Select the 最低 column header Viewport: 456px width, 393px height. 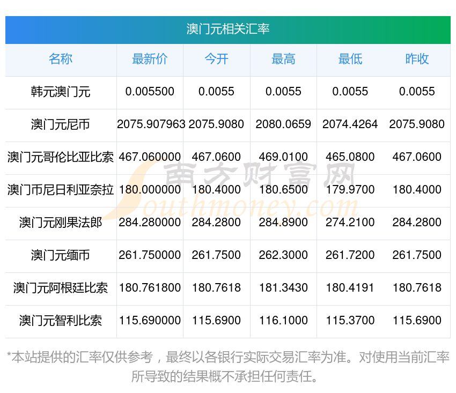(350, 59)
